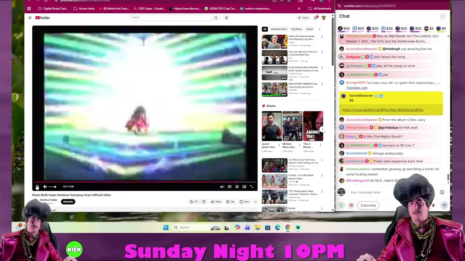Clip the video with the Clip button

pyautogui.click(x=230, y=202)
